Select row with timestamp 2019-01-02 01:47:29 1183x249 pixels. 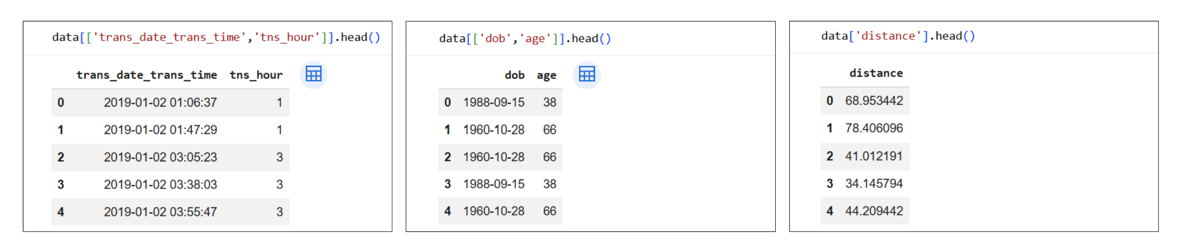coord(170,130)
